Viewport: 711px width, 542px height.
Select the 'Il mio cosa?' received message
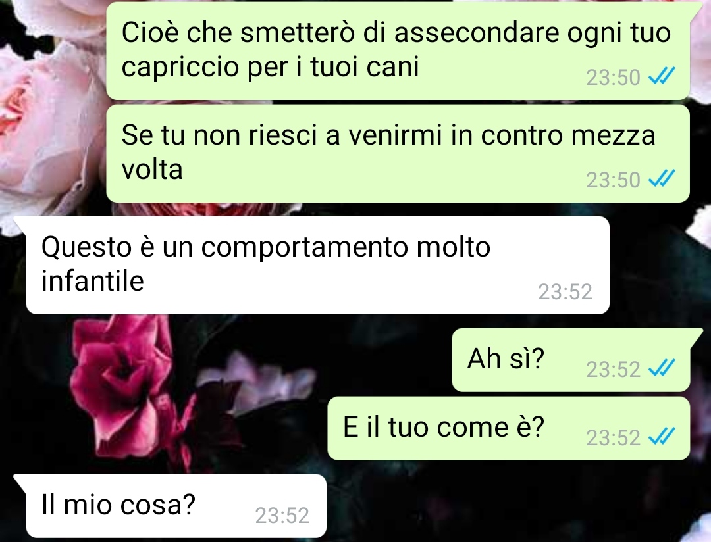[x=176, y=506]
